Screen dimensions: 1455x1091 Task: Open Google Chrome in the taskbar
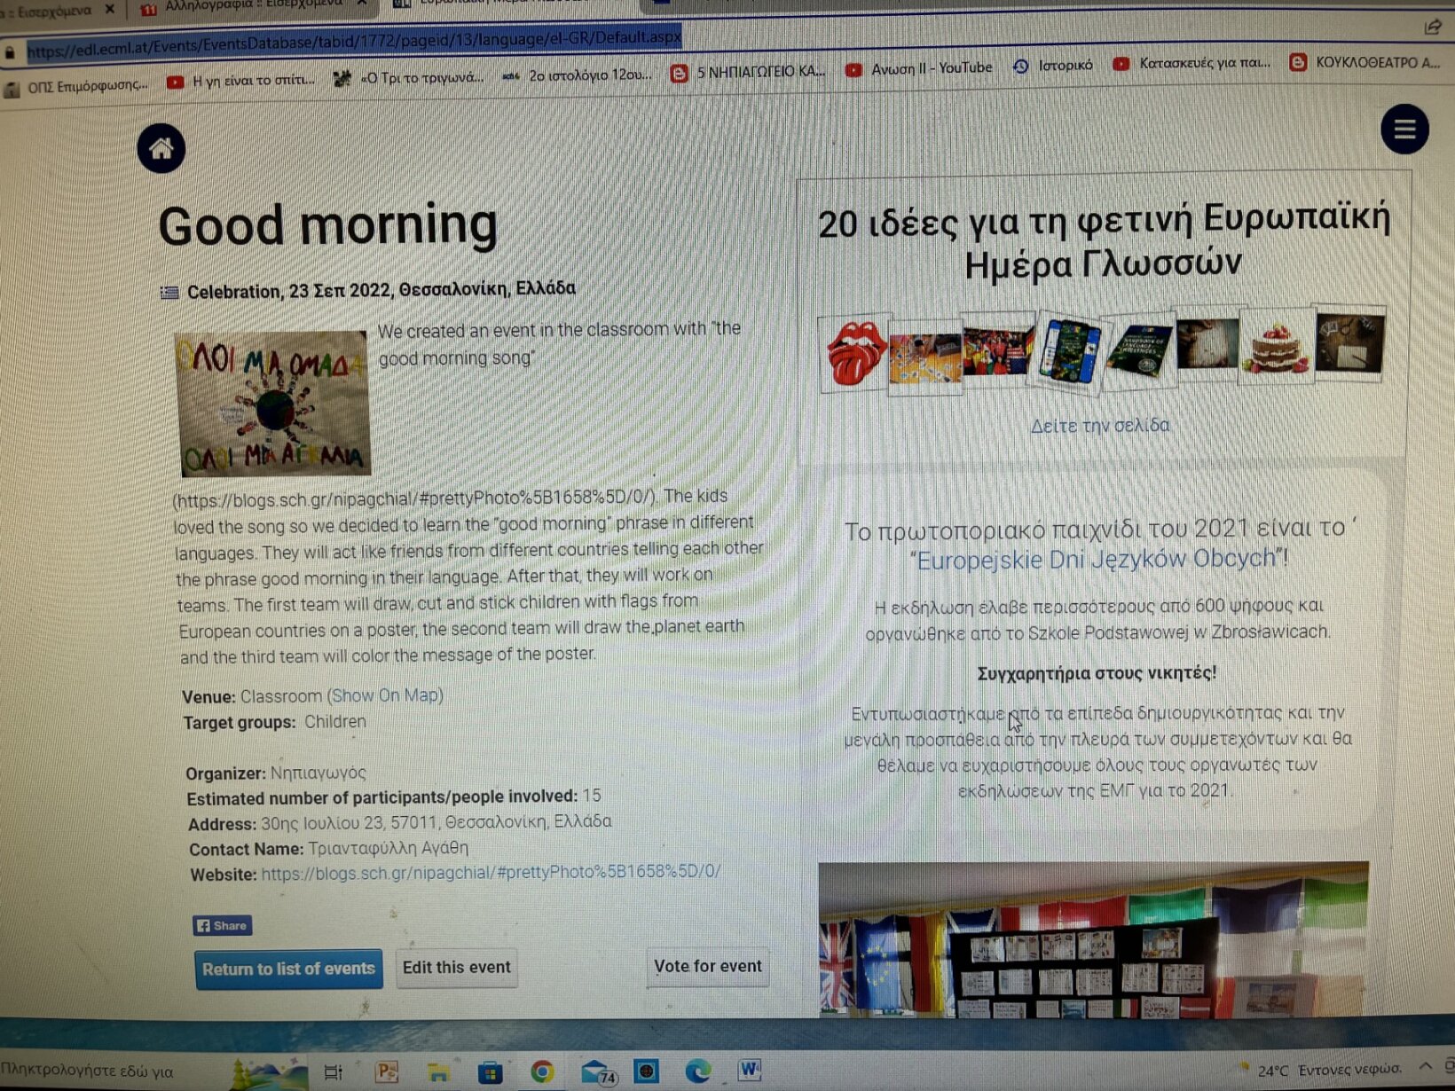542,1071
